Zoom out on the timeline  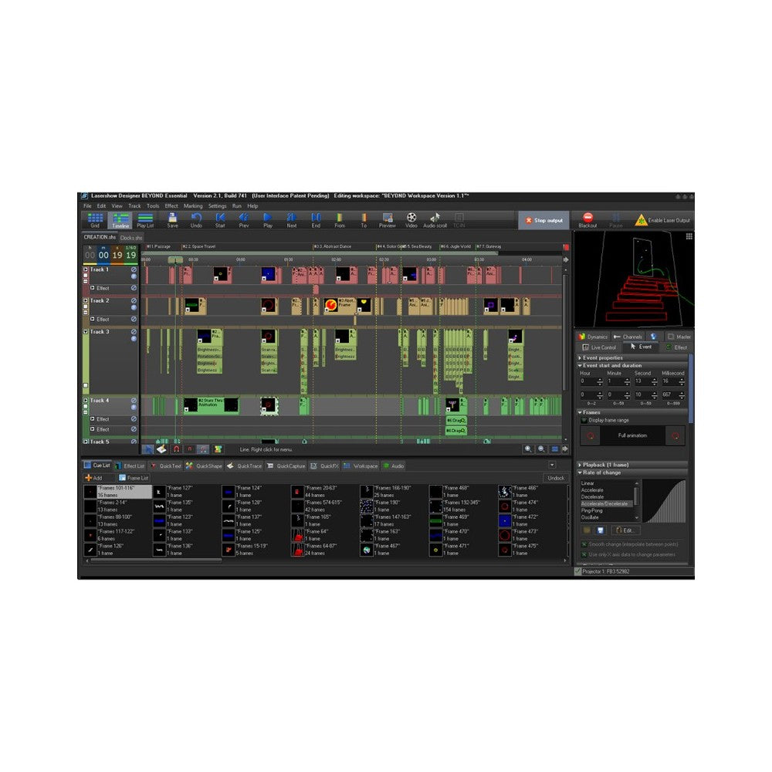pos(542,449)
